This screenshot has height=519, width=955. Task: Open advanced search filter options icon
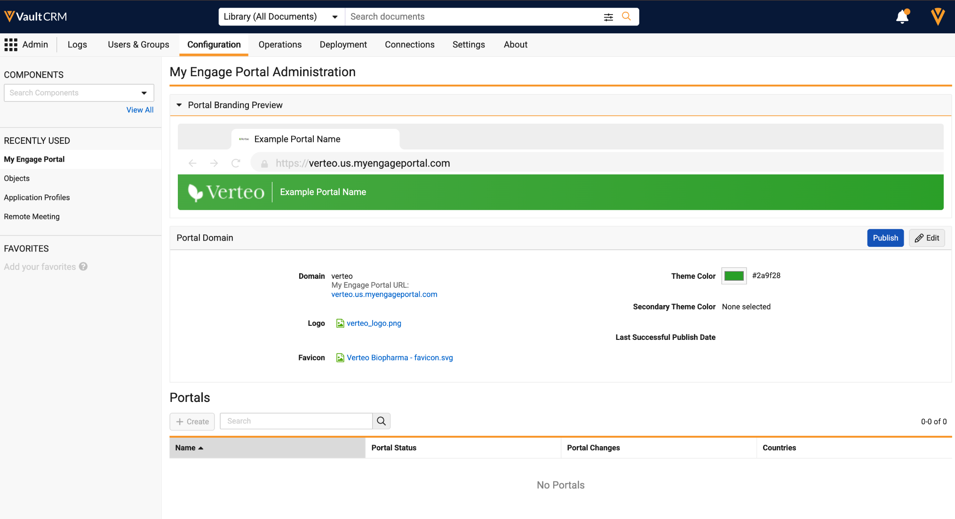(x=608, y=17)
